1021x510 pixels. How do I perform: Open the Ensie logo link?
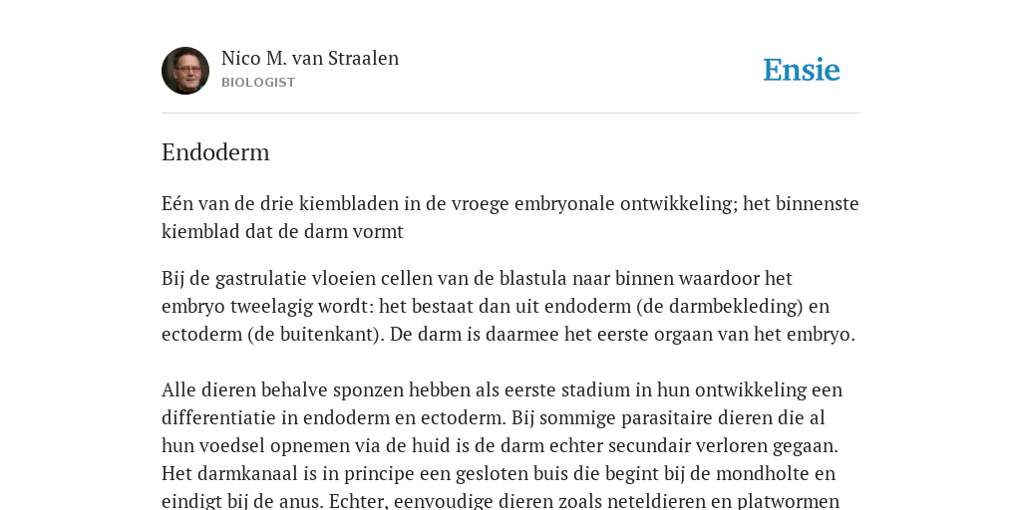tap(802, 70)
